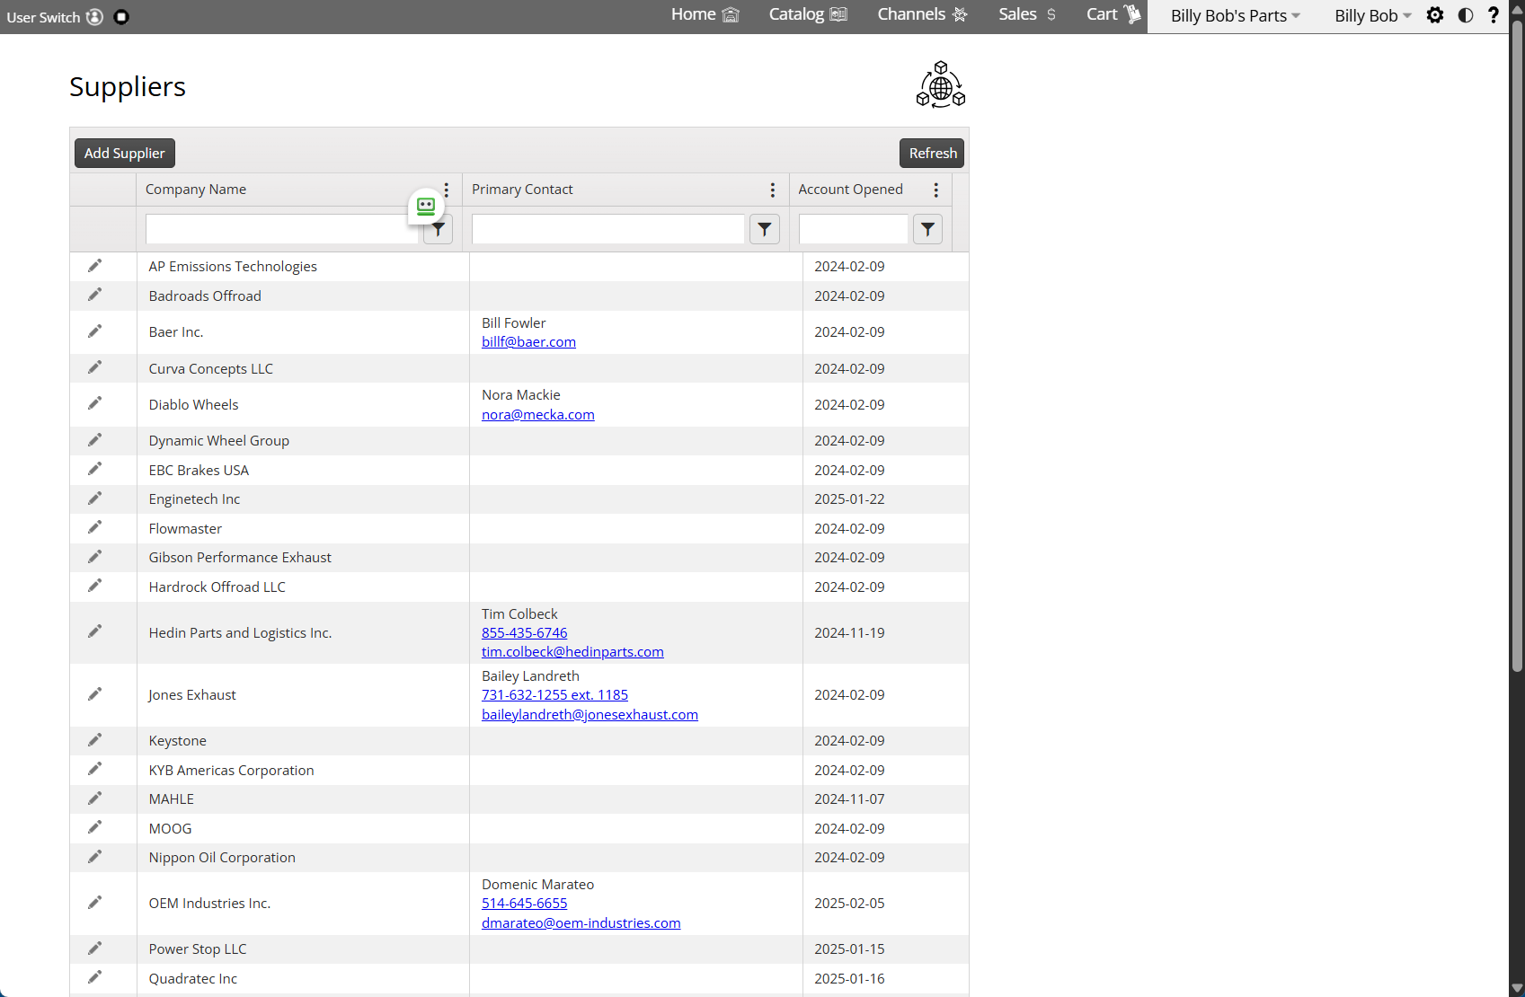Click the Refresh button
Screen dimensions: 1525x997
[932, 154]
